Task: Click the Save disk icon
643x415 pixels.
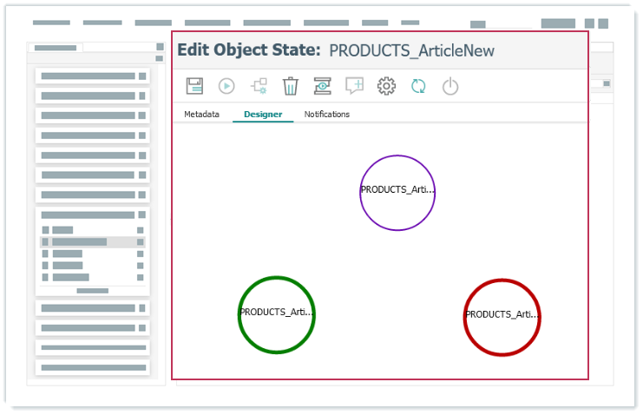Action: 194,86
